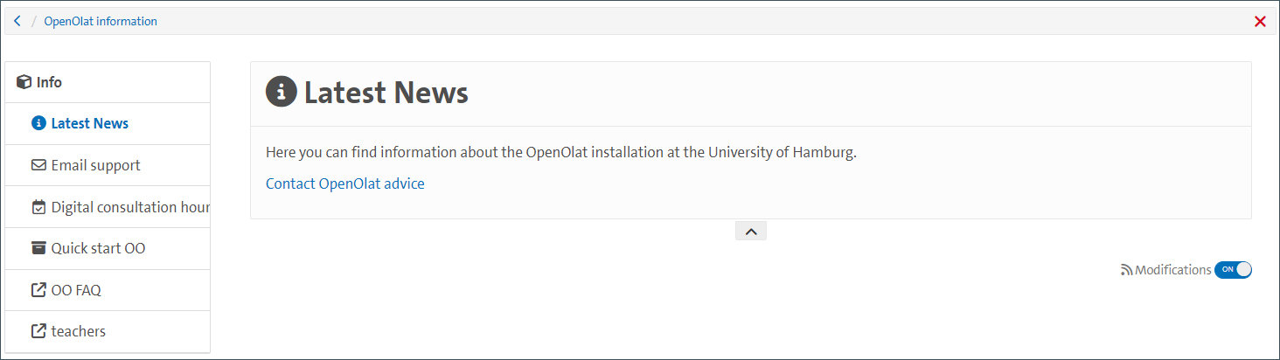Screen dimensions: 1280x360
Task: Follow the Contact OpenOlat advice link
Action: coord(344,183)
